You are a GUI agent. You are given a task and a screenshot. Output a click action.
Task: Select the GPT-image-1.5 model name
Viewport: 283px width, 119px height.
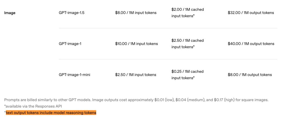(72, 13)
